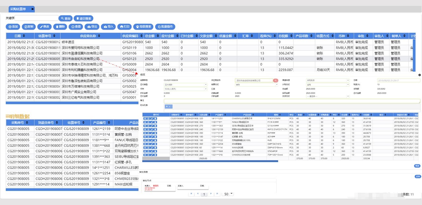
Task: Sort by the 总金额 column header
Action: (x=151, y=36)
